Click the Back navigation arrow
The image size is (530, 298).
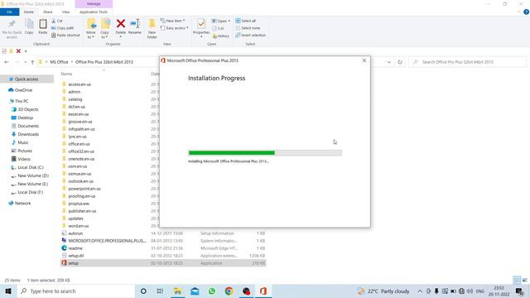pos(7,62)
